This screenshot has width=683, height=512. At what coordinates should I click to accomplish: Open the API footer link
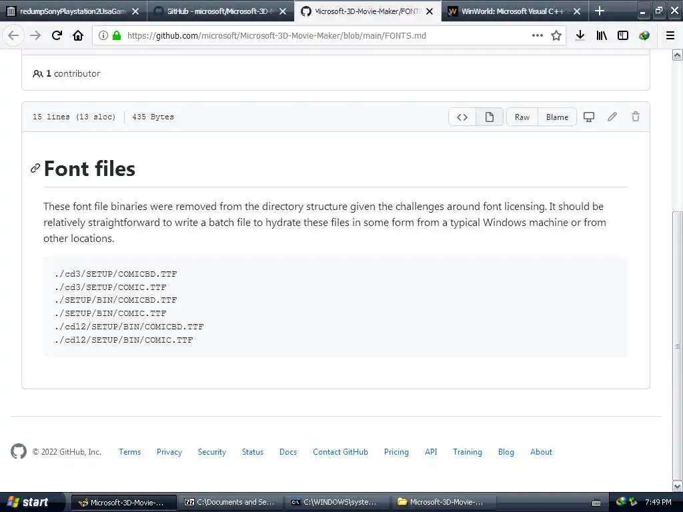[431, 452]
